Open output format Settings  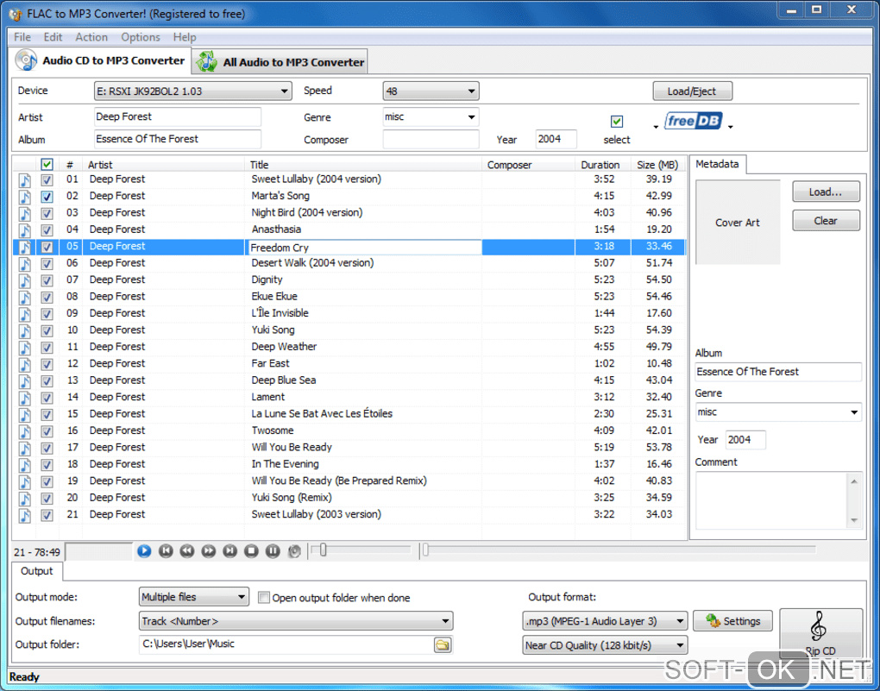point(732,621)
